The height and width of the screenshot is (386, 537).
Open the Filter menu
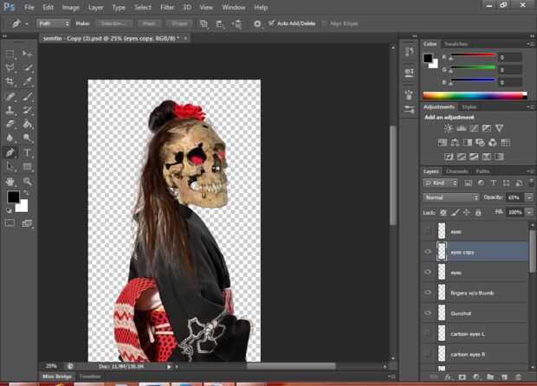point(167,7)
